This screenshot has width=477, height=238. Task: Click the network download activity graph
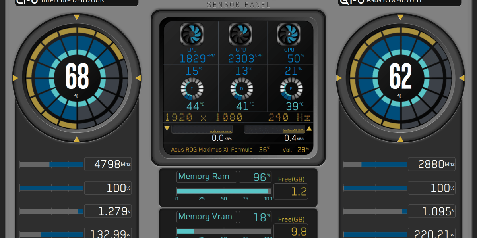tap(202, 129)
